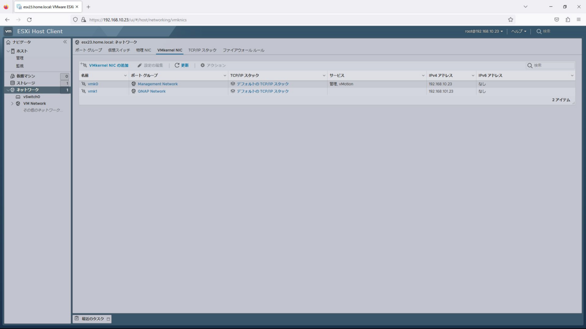Click the gear icon beside アクション
This screenshot has height=329, width=586.
(203, 65)
